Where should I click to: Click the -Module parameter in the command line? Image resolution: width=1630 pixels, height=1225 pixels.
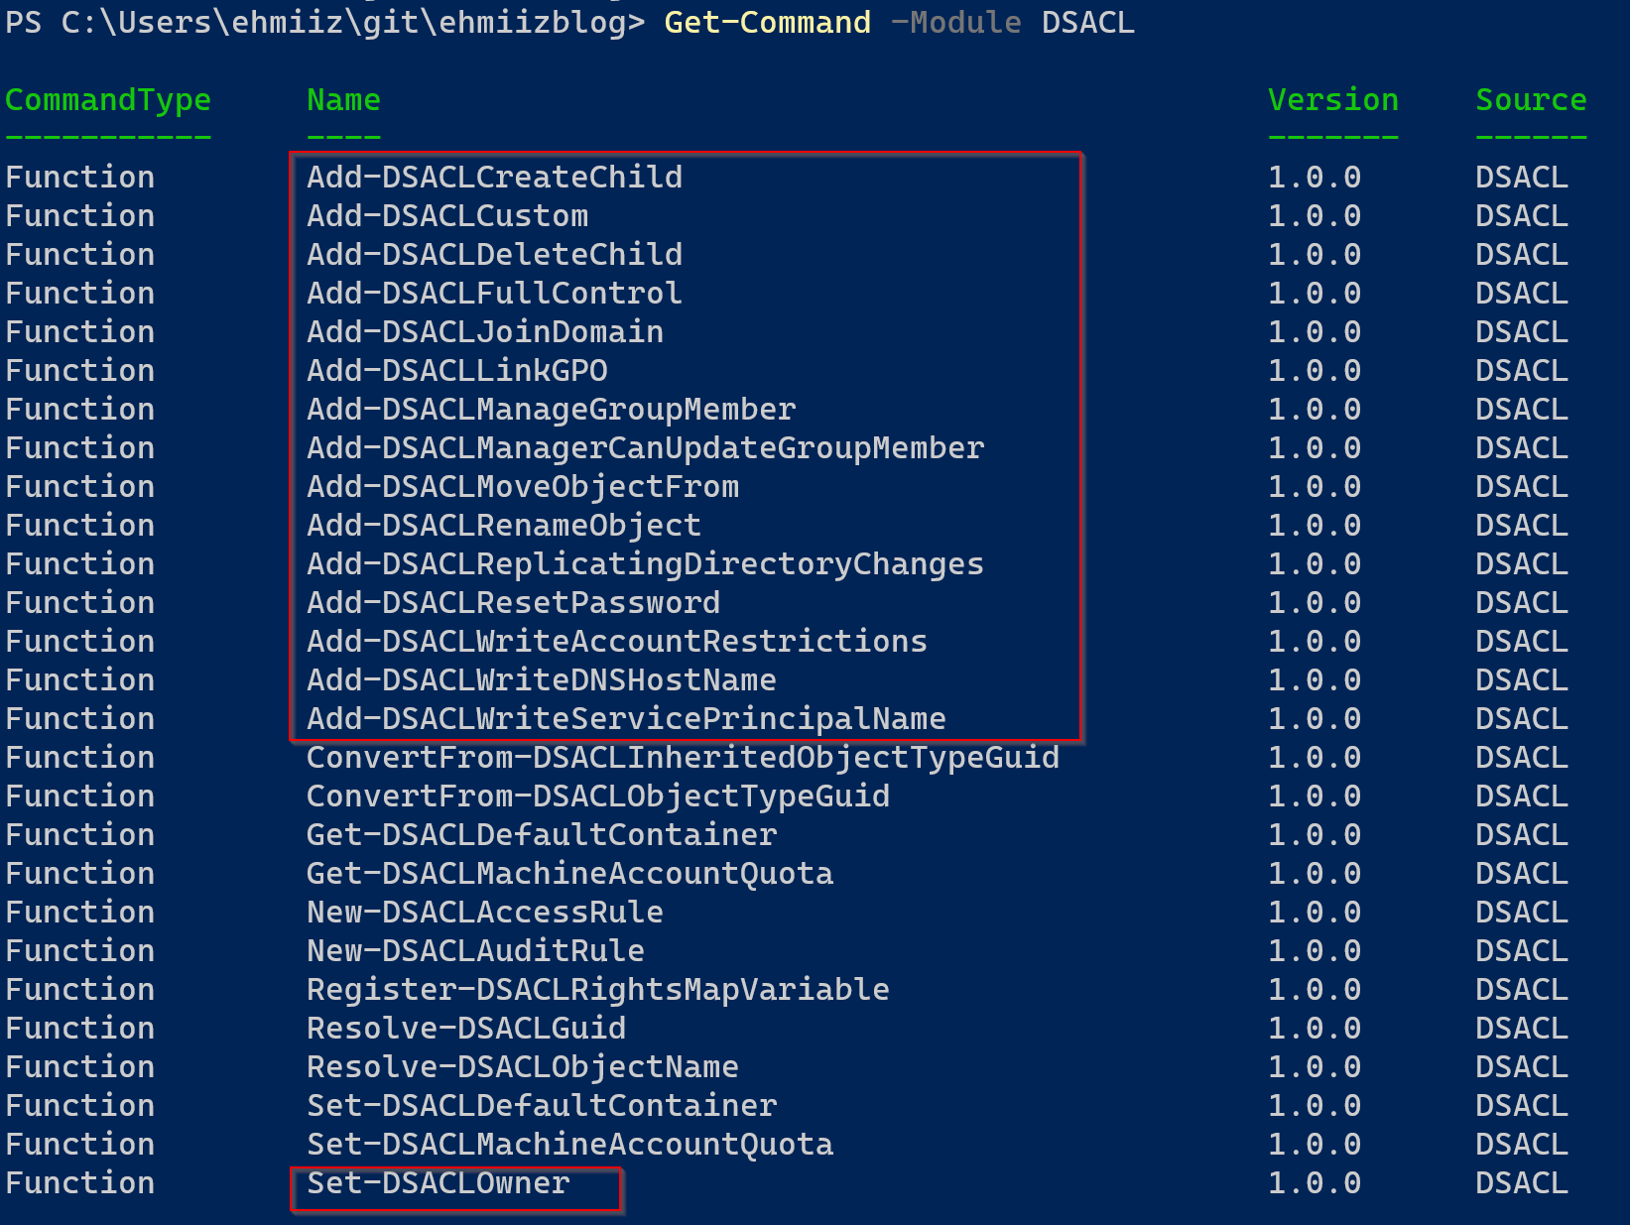click(956, 23)
